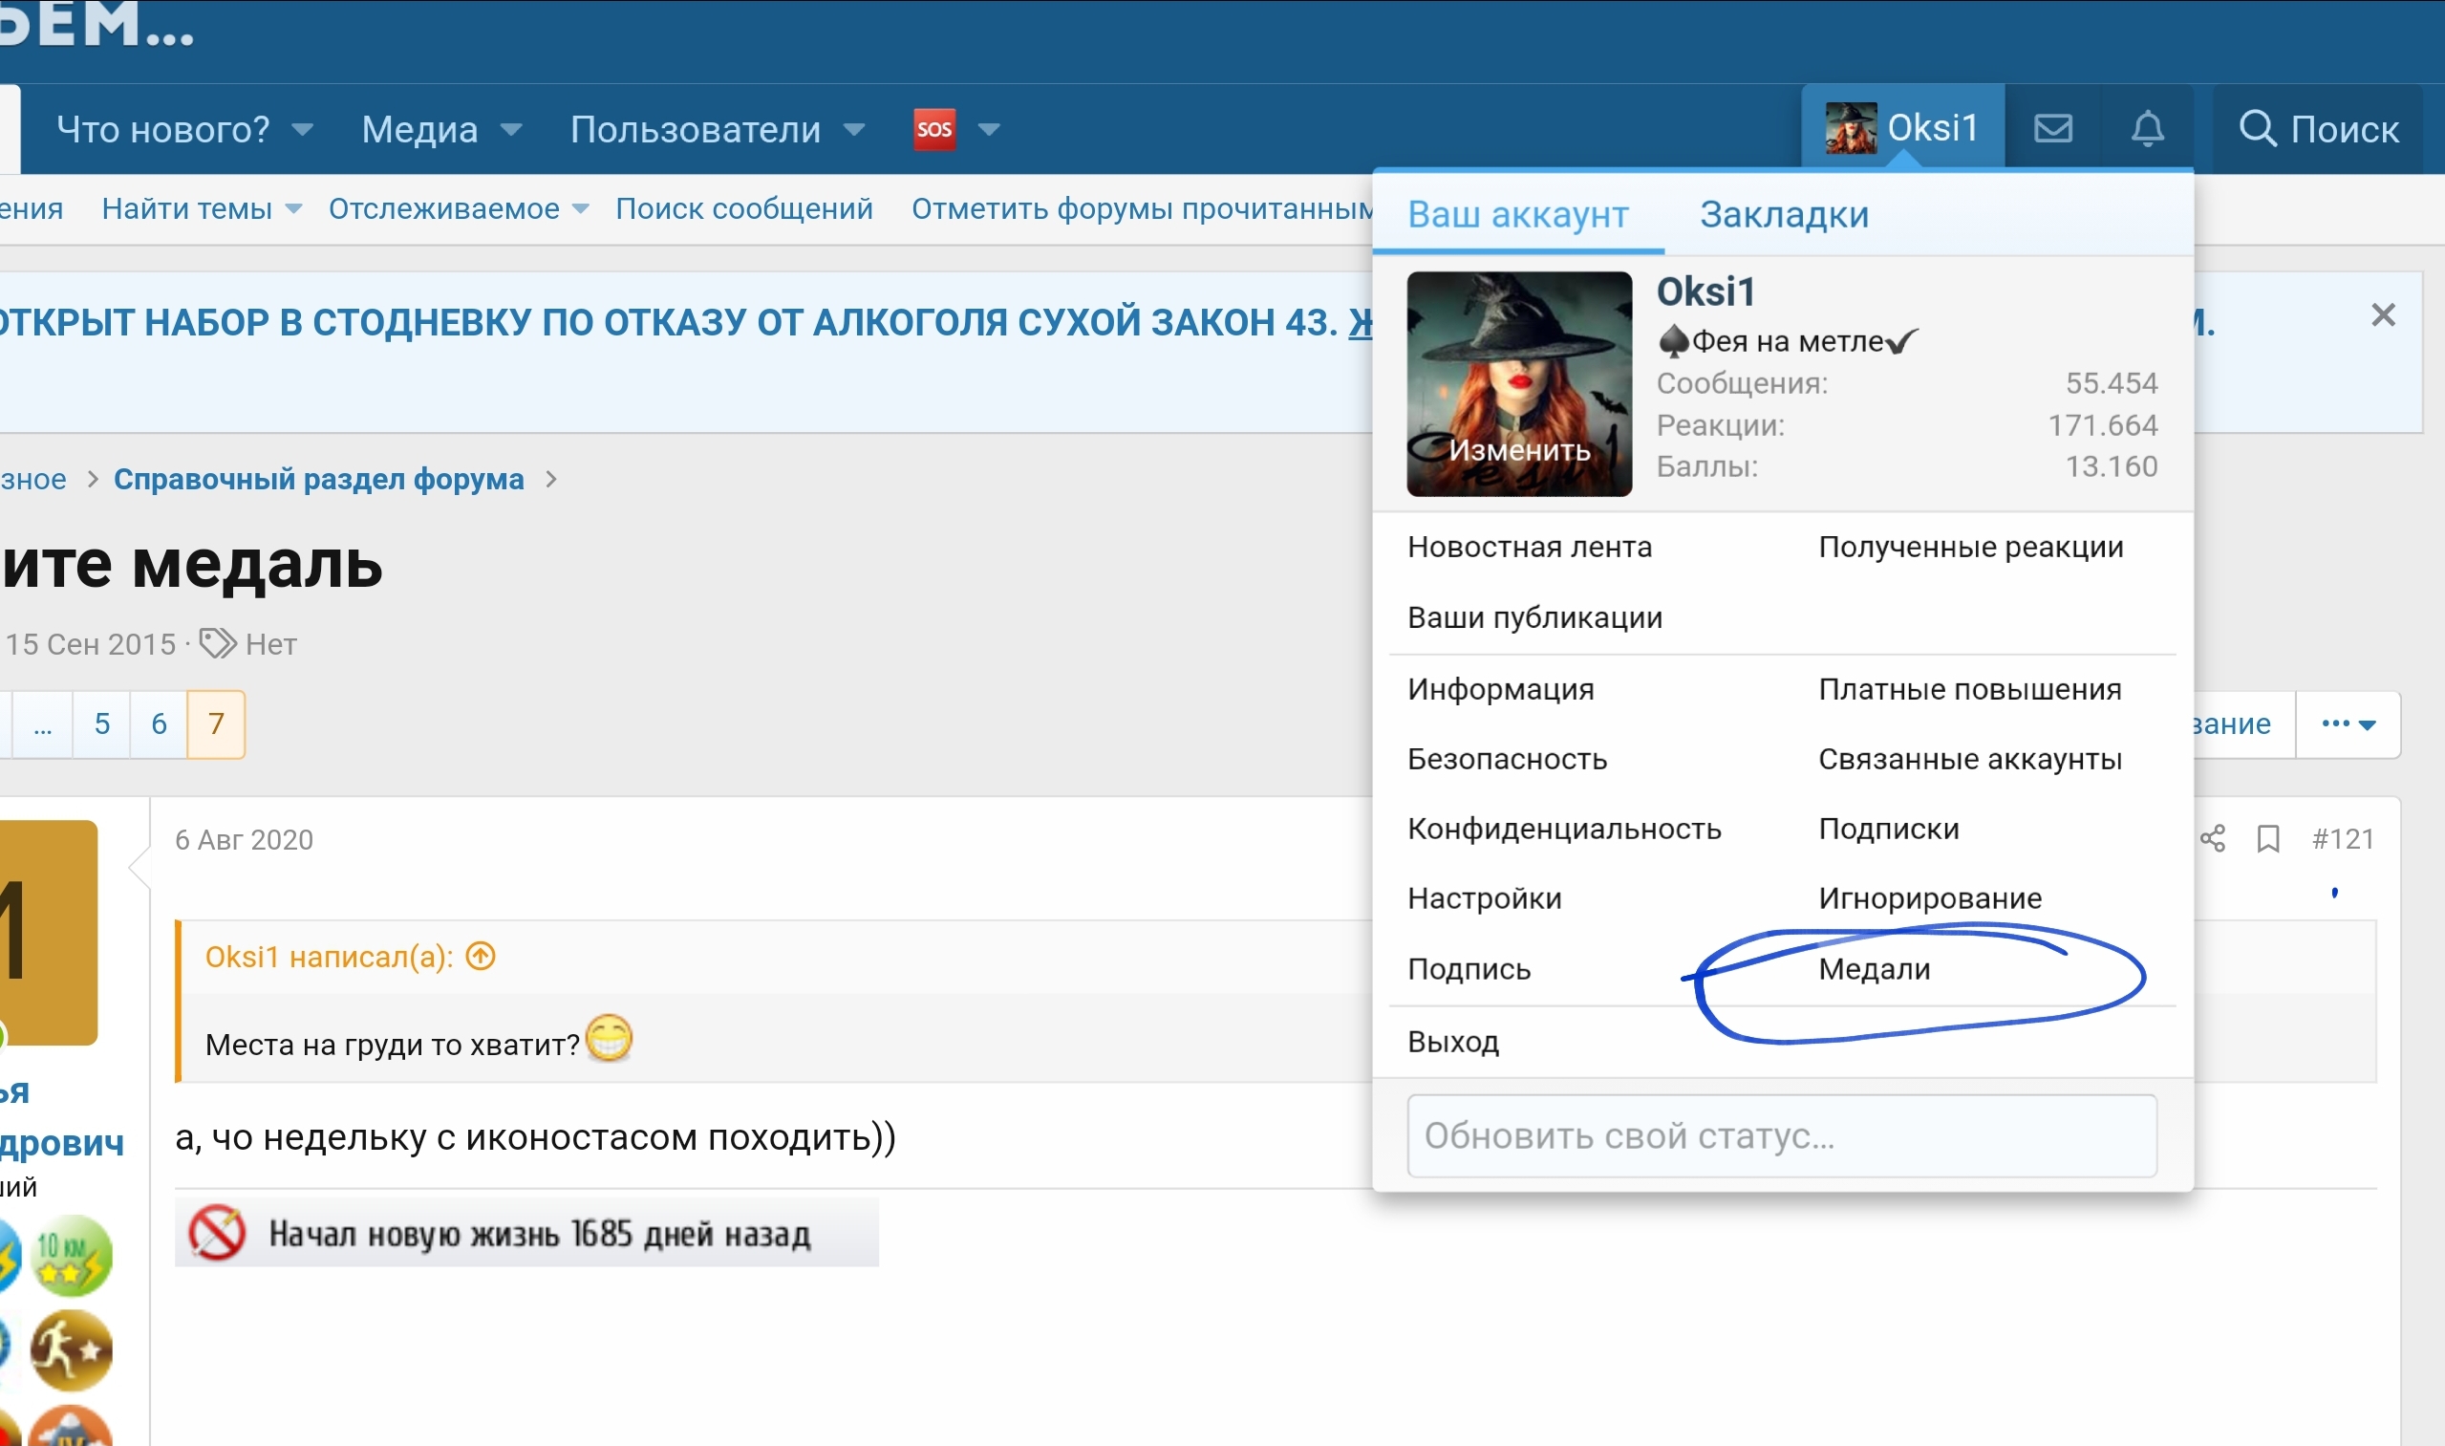Click the red SOS icon
The image size is (2445, 1446).
click(x=933, y=129)
